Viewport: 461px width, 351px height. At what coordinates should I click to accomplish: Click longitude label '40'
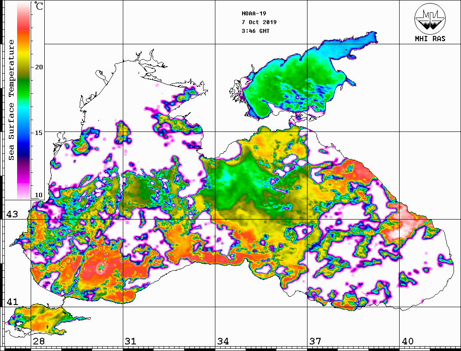coord(407,341)
